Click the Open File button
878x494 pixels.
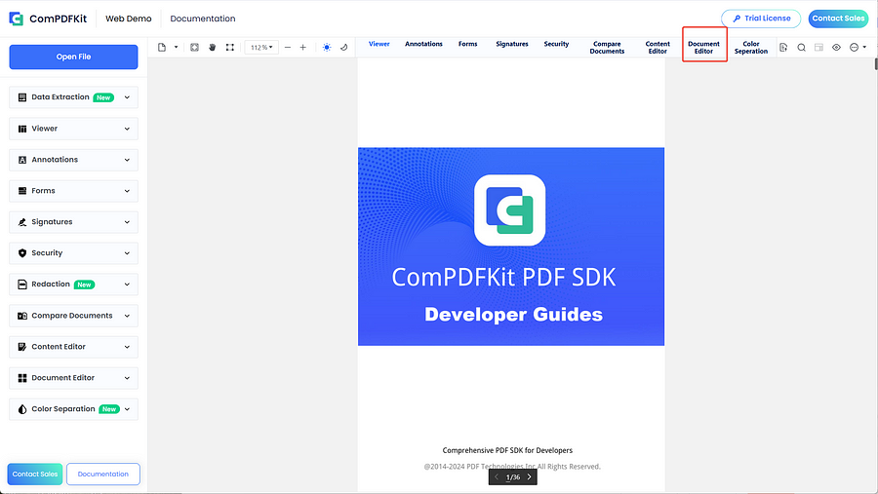(73, 57)
